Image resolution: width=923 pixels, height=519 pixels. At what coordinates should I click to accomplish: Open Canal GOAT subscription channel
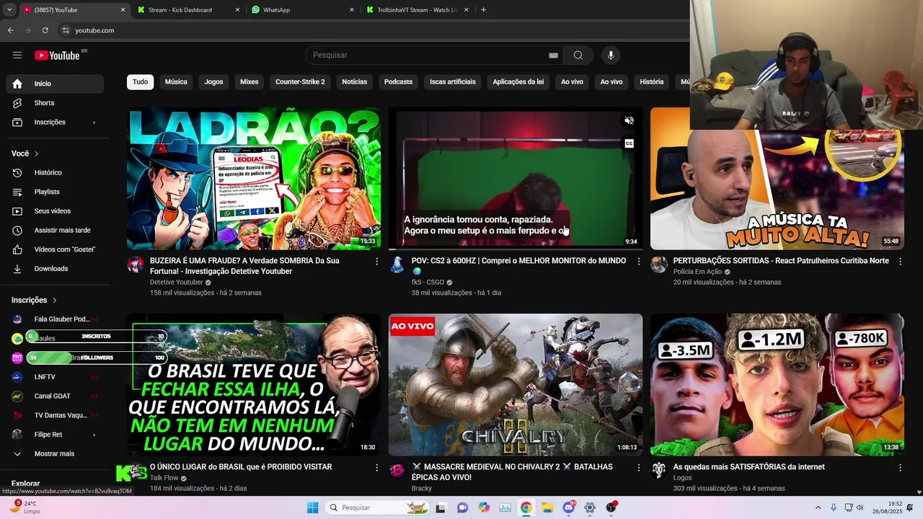(55, 396)
